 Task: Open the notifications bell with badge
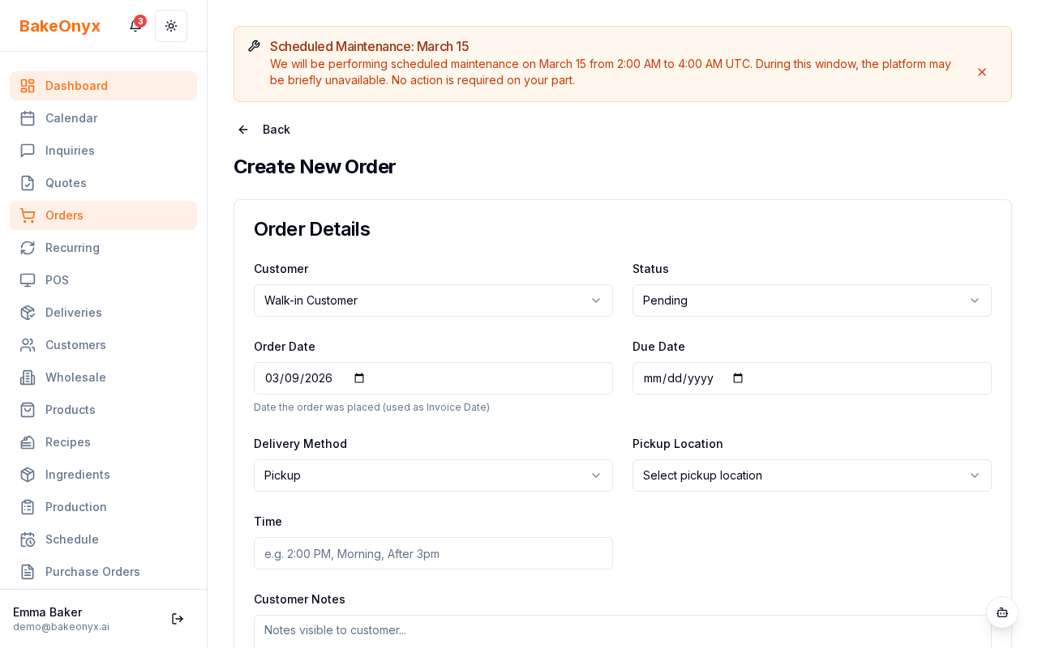click(135, 26)
